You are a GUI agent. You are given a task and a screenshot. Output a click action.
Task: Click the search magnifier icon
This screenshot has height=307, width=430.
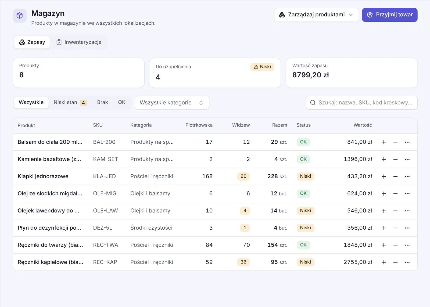click(x=313, y=103)
